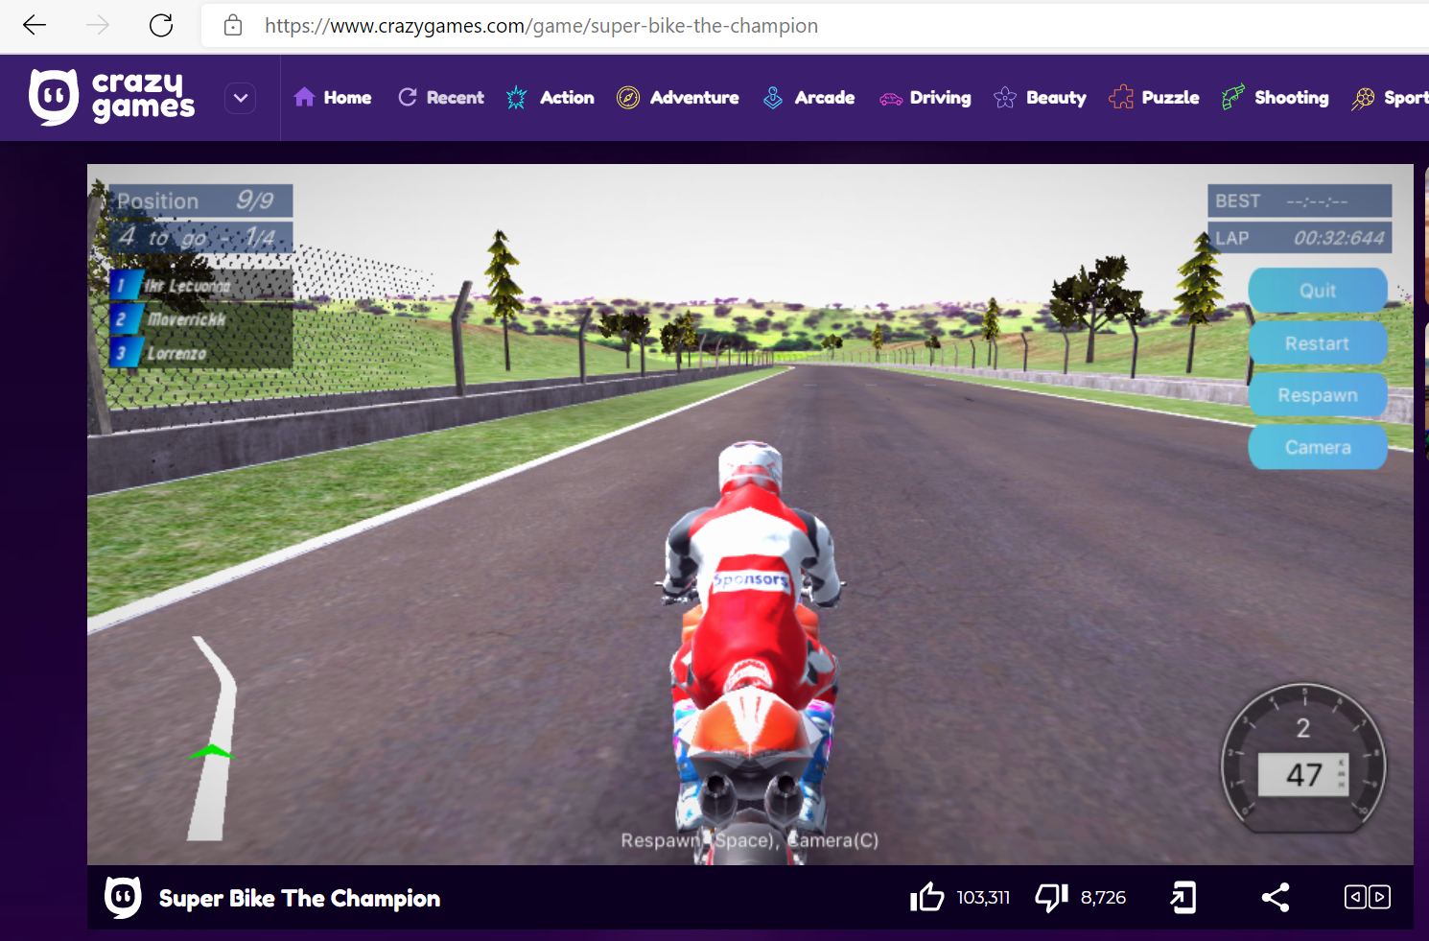The image size is (1429, 941).
Task: Click the speedometer showing 47
Action: (x=1303, y=758)
